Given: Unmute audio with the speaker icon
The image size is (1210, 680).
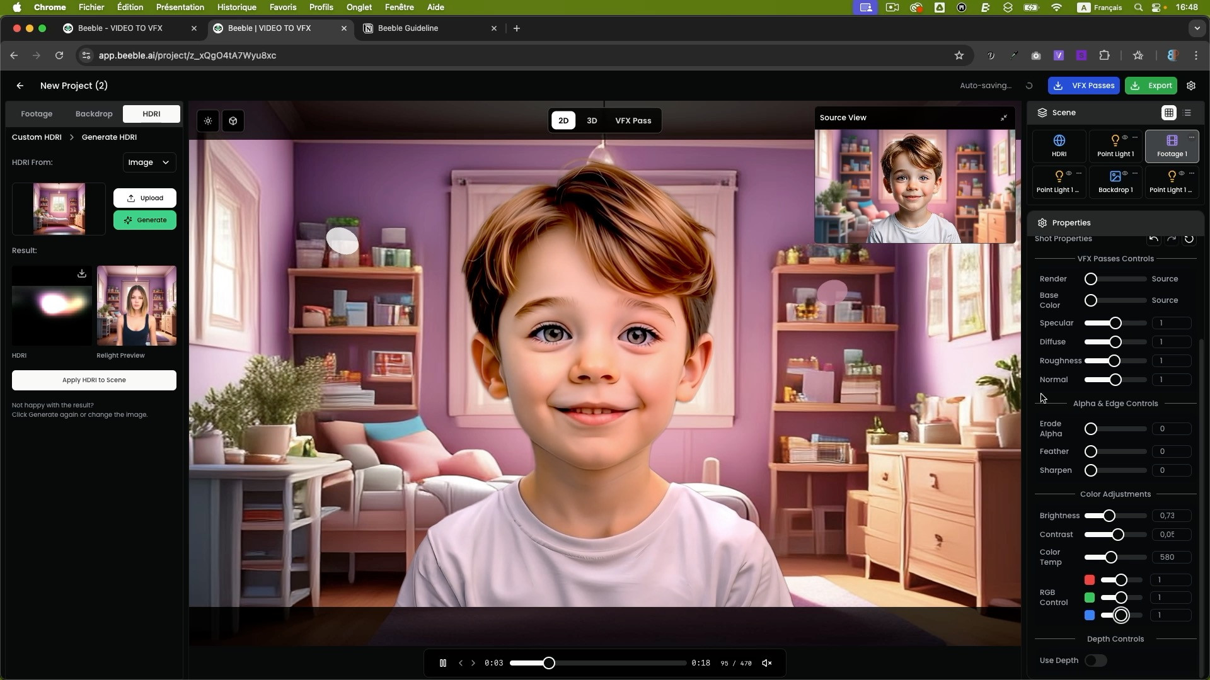Looking at the screenshot, I should click(767, 663).
